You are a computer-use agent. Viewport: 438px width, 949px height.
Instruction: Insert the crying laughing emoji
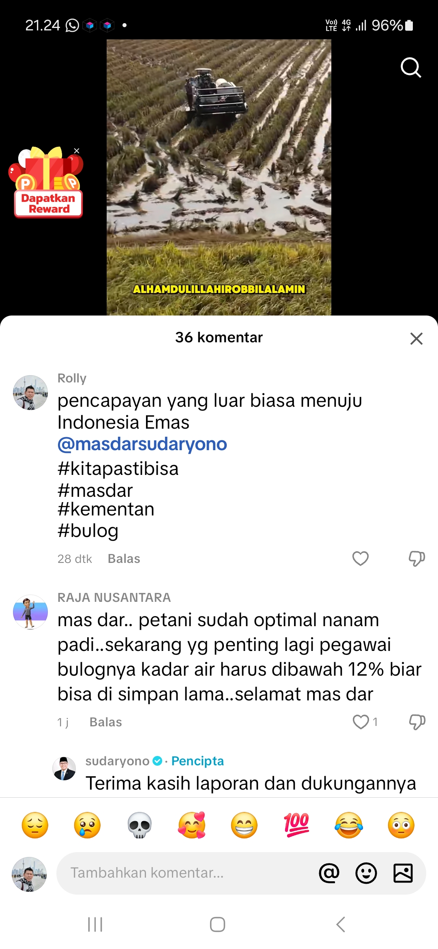click(349, 825)
